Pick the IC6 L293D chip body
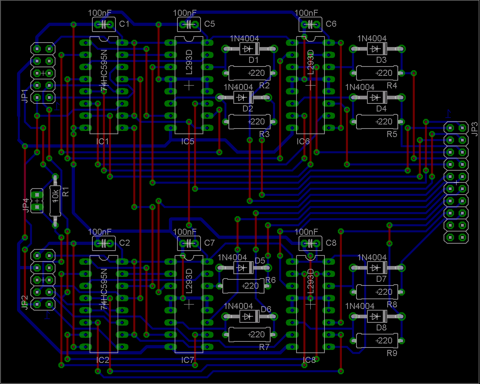The image size is (480, 384). 310,85
